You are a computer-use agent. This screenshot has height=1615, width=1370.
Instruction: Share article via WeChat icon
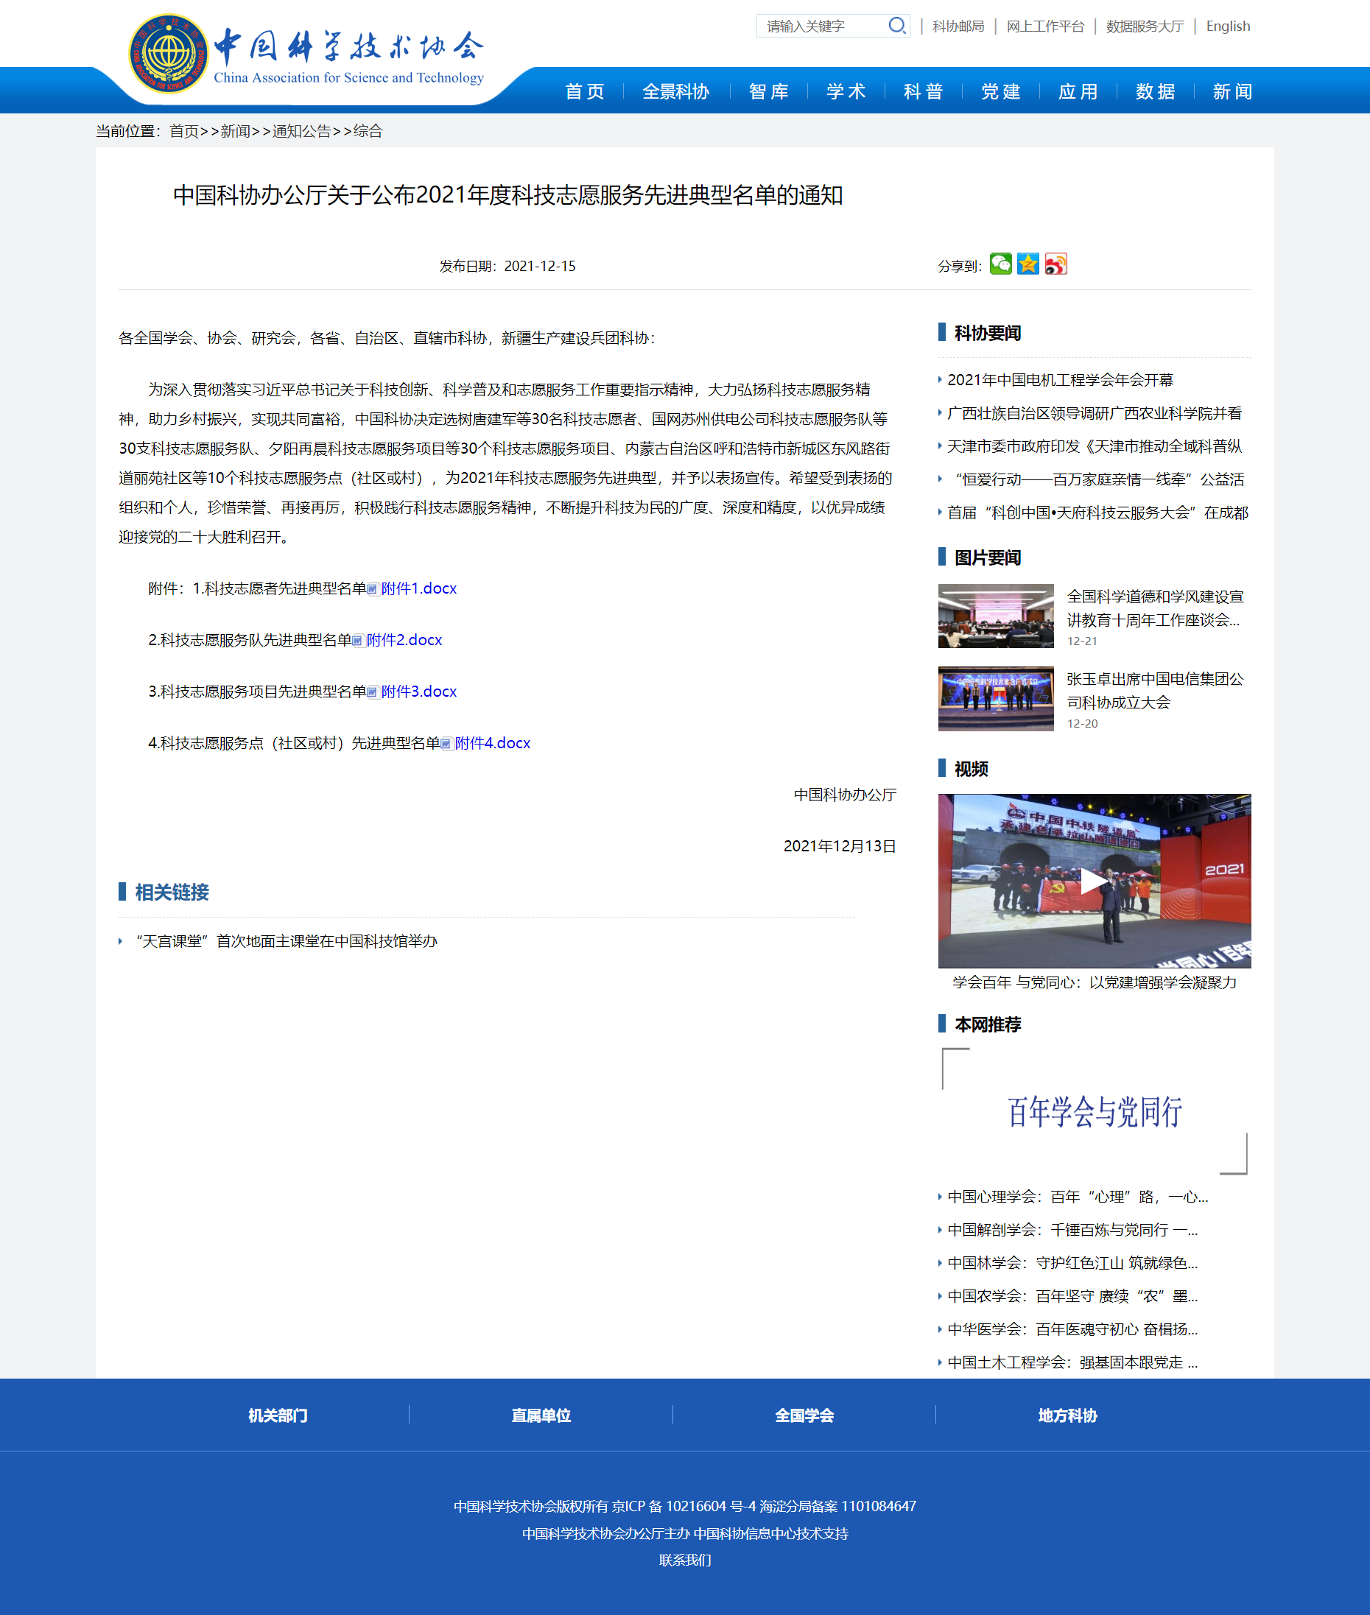click(x=1000, y=264)
